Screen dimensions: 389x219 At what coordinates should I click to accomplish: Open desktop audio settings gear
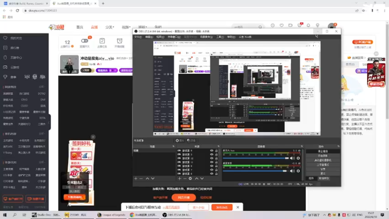(x=298, y=171)
